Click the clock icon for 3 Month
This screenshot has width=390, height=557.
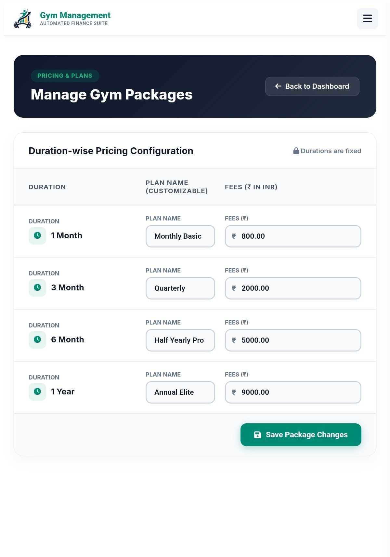(37, 287)
